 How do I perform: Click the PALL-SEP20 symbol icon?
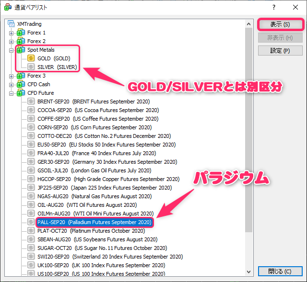[31, 222]
